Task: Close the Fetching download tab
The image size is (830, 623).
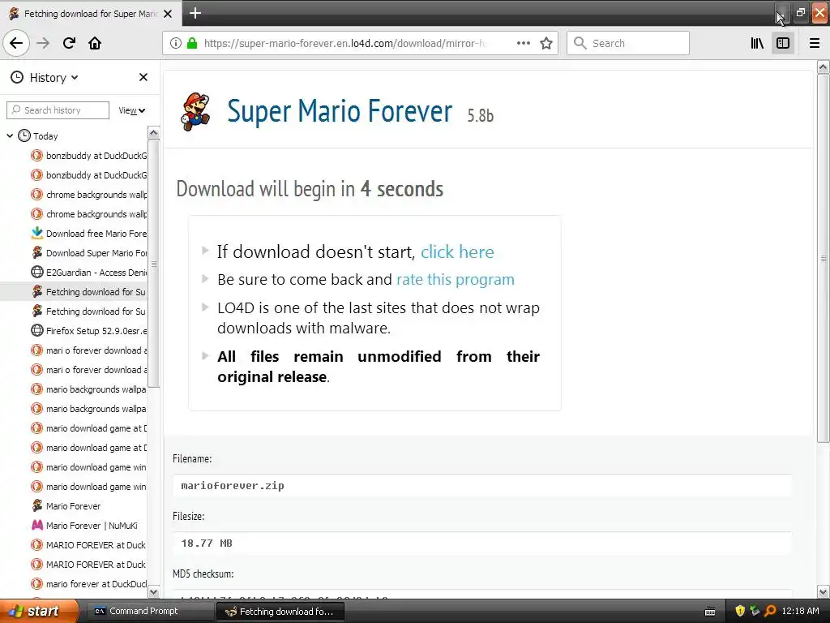Action: pos(168,14)
